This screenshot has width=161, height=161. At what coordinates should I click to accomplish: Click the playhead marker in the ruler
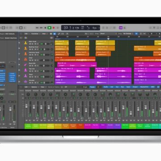[x=108, y=39]
